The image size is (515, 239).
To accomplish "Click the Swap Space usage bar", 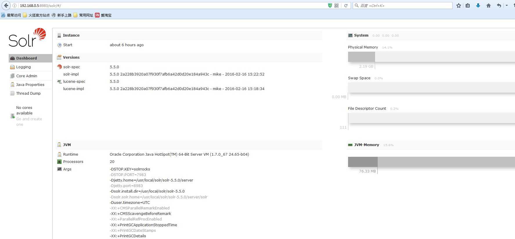I will pyautogui.click(x=431, y=87).
